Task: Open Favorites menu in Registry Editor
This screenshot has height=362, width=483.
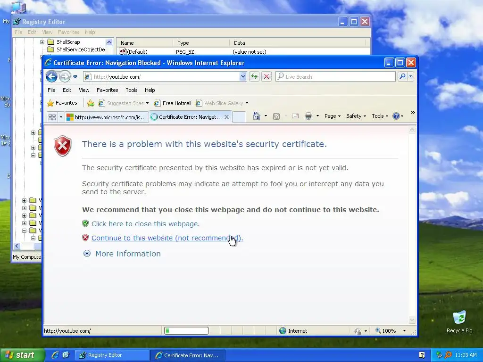Action: (69, 32)
